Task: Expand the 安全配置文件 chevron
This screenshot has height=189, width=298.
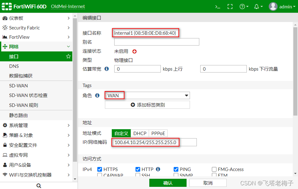Action: 69,145
